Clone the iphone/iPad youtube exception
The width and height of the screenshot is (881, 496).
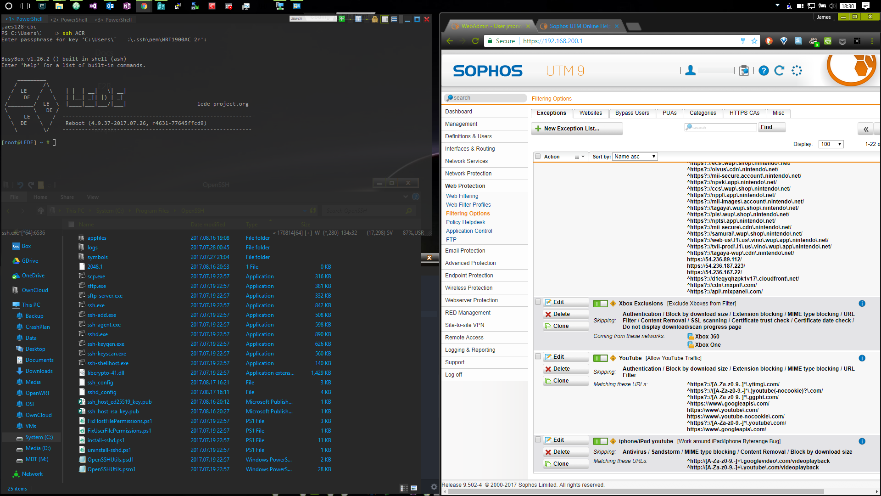[566, 464]
